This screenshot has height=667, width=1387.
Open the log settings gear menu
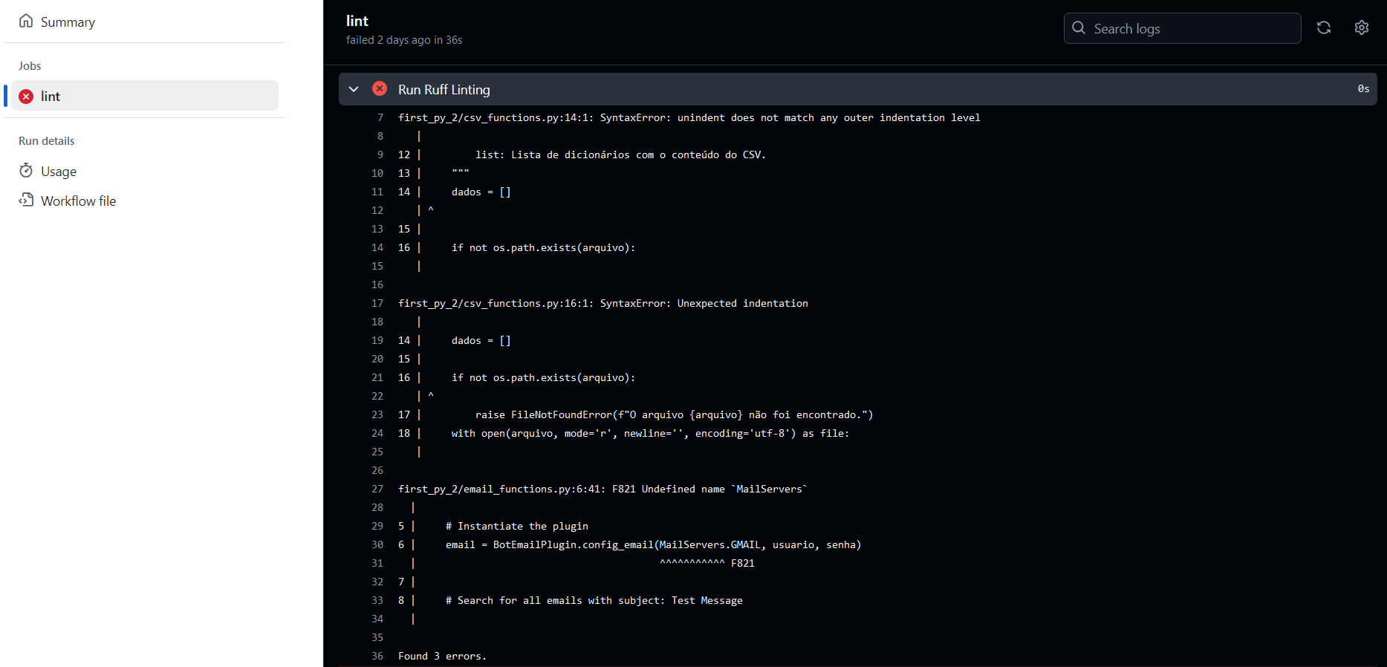click(1361, 27)
